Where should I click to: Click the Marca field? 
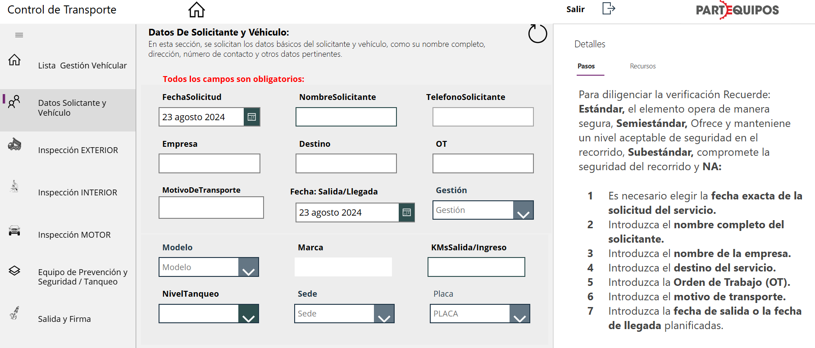(x=343, y=267)
